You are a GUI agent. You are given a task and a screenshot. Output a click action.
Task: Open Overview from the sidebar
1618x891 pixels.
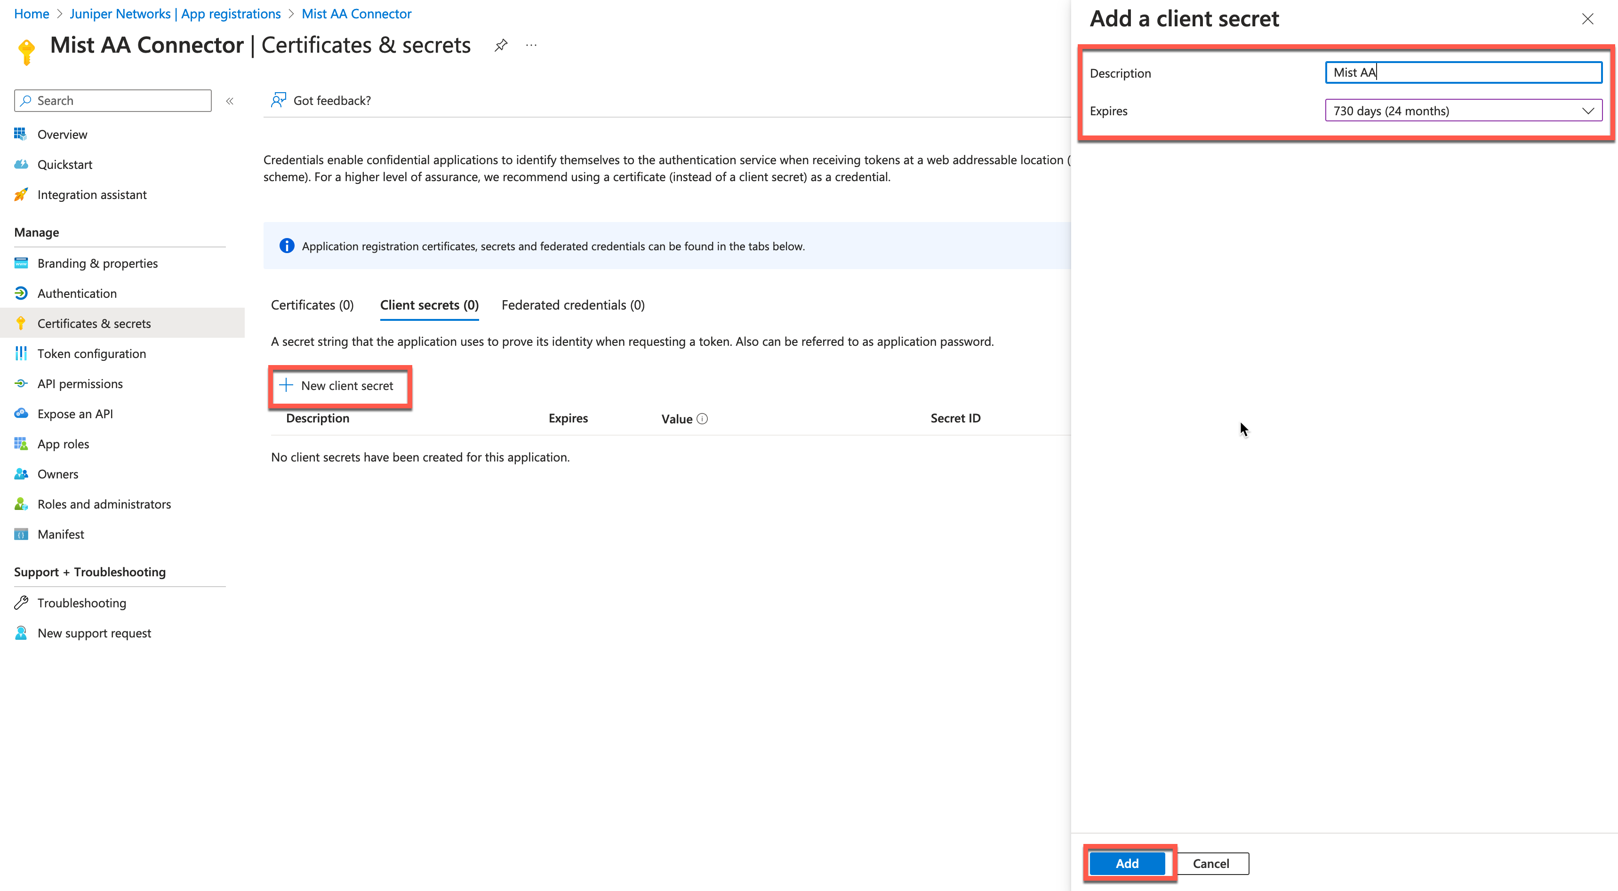pyautogui.click(x=62, y=135)
